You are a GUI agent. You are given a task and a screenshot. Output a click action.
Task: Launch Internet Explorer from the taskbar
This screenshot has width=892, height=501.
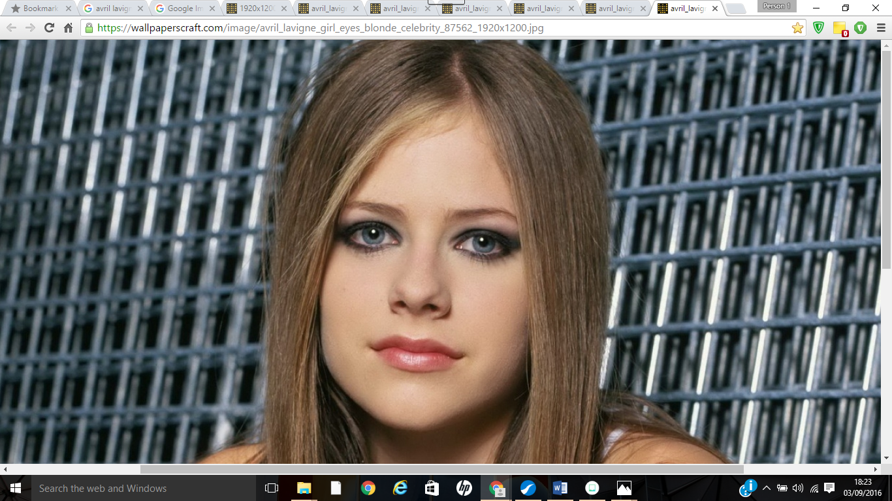(x=400, y=488)
